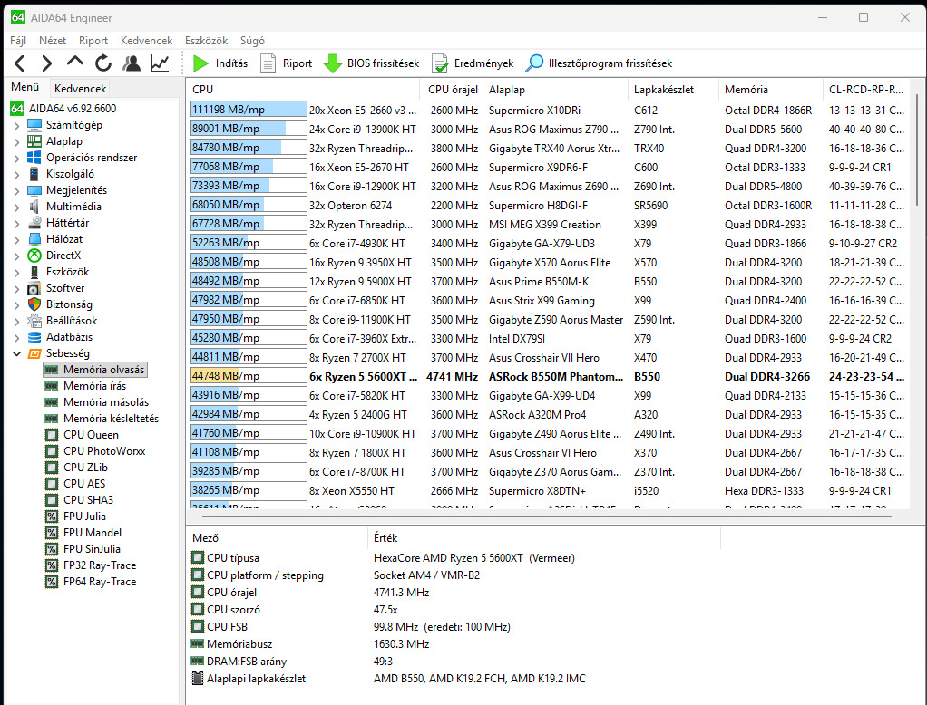
Task: Select CPU PhotoWorxx benchmark
Action: coord(95,451)
